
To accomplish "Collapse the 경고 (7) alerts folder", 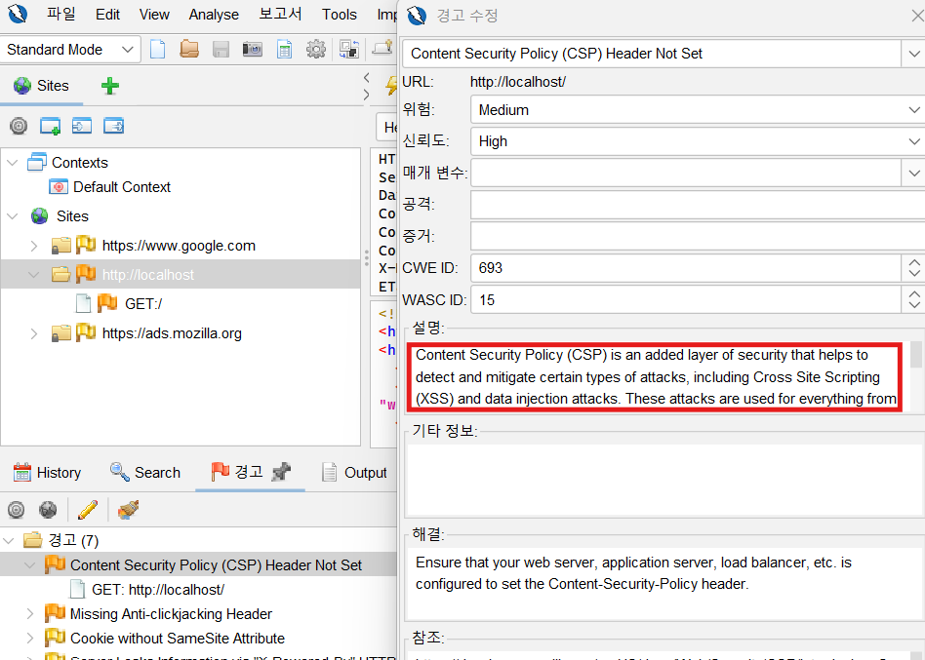I will [8, 540].
